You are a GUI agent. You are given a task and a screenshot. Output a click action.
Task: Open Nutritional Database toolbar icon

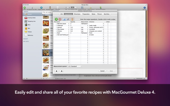[x=100, y=8]
